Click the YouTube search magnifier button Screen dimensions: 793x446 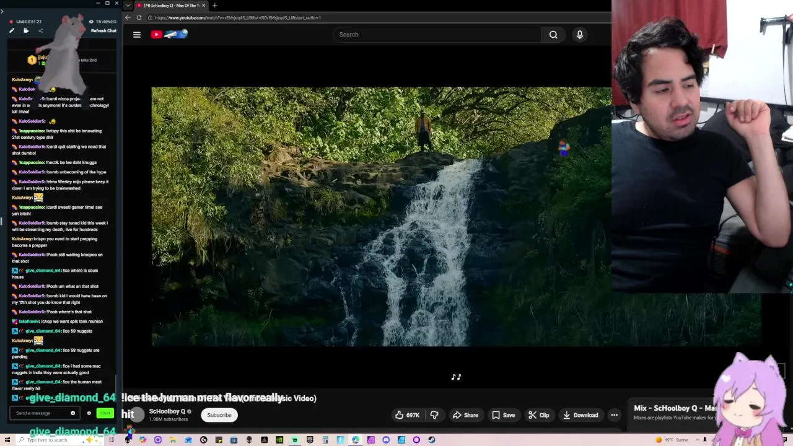[553, 35]
